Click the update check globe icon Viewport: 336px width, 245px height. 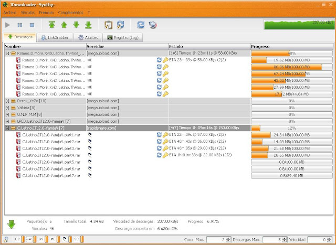pos(153,25)
